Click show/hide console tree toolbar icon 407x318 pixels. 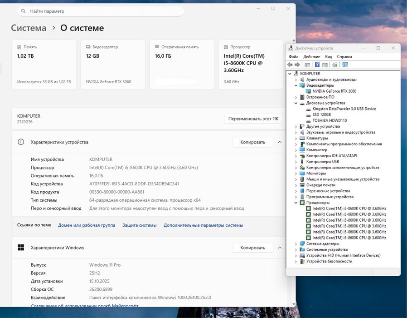[307, 65]
